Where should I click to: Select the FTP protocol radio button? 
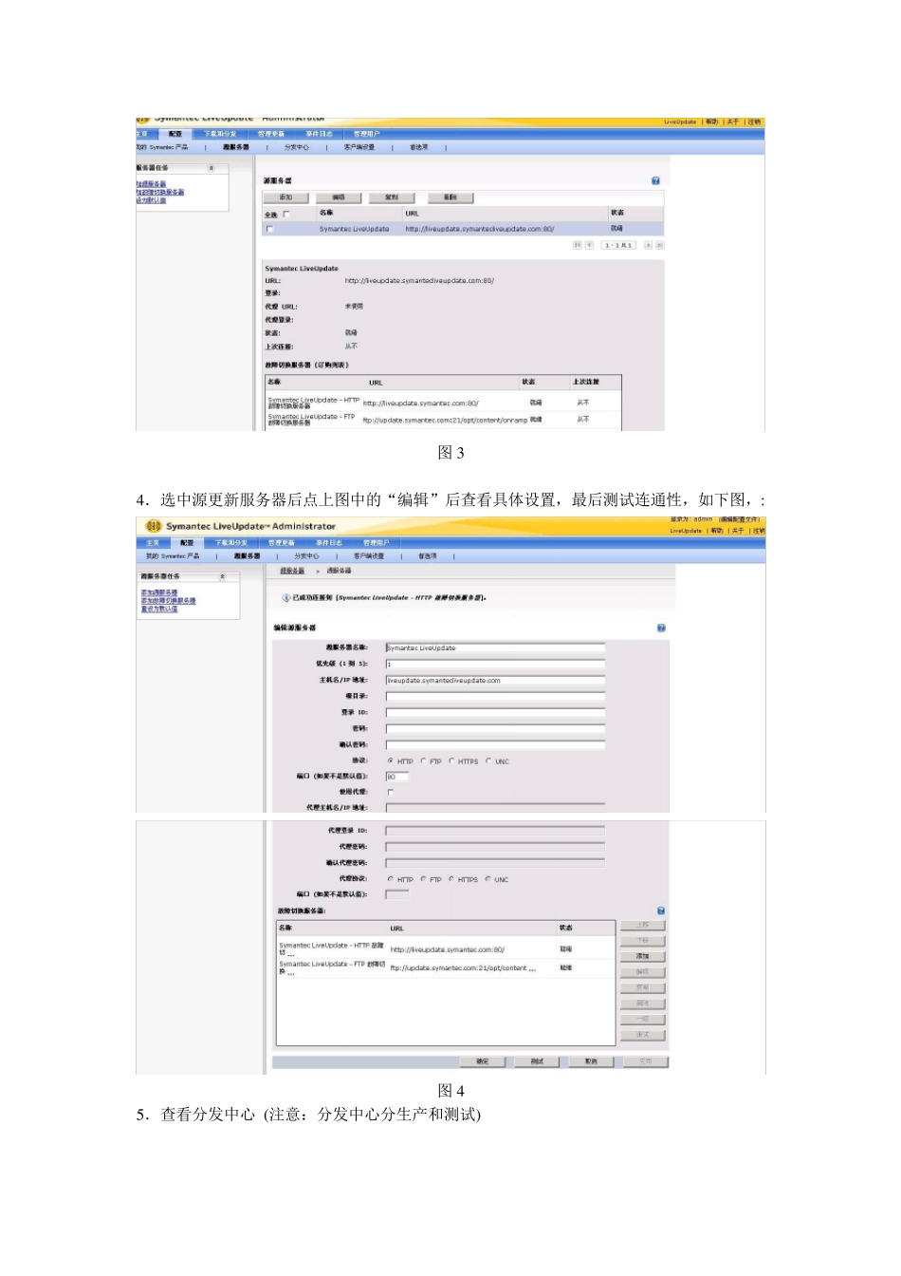tap(423, 760)
